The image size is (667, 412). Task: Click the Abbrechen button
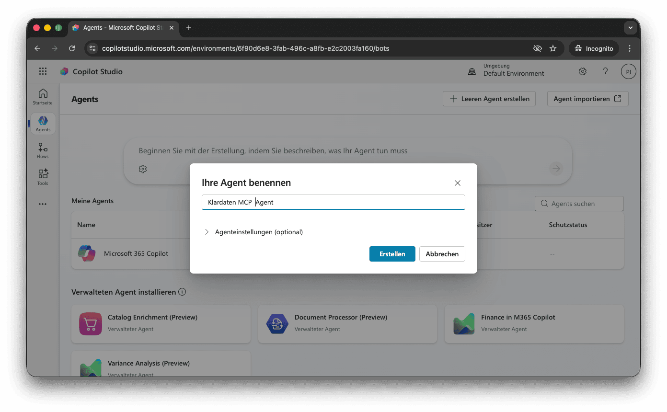click(x=442, y=254)
